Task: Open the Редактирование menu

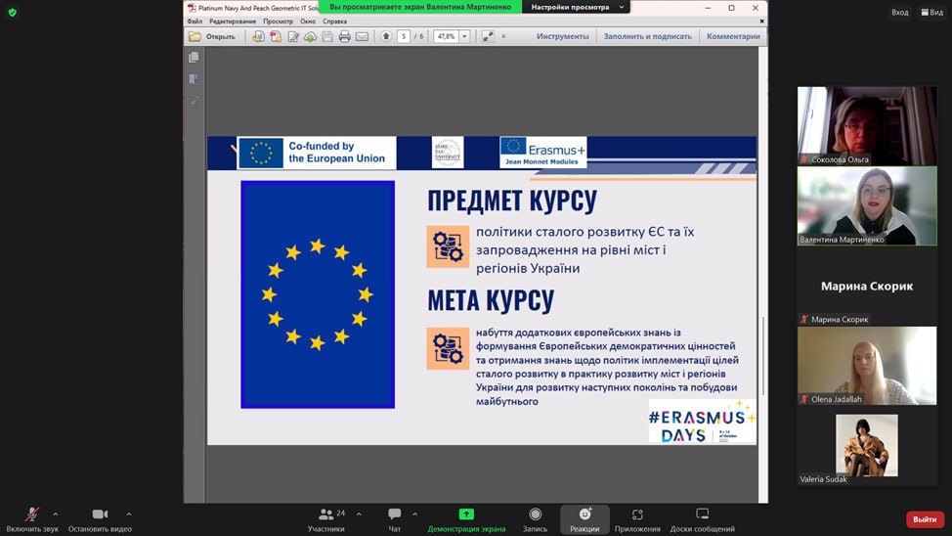Action: click(233, 22)
